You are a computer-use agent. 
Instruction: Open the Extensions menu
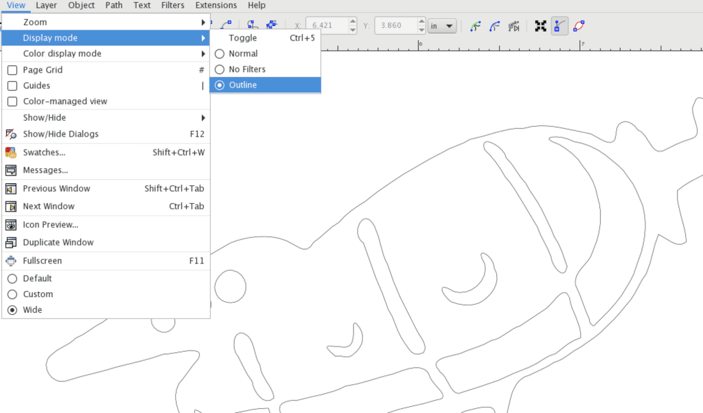pos(216,5)
